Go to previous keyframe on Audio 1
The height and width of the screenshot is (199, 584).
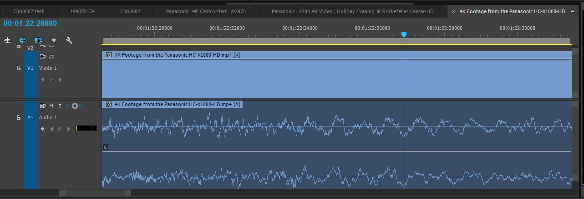[x=51, y=129]
